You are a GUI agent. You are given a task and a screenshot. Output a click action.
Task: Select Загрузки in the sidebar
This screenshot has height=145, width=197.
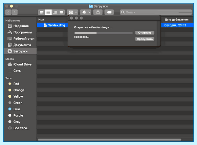coord(20,51)
